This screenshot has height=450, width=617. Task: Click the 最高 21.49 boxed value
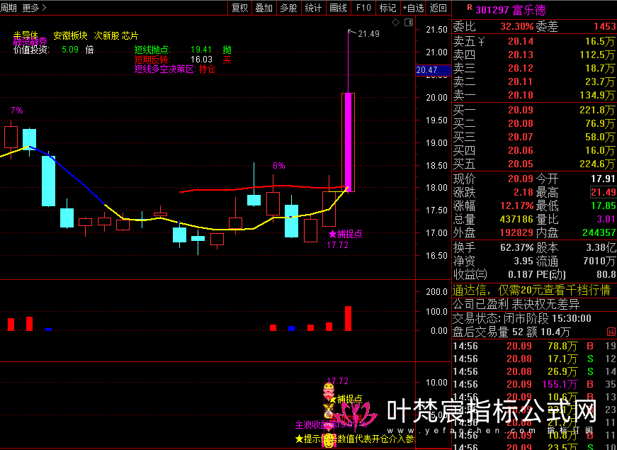point(603,192)
